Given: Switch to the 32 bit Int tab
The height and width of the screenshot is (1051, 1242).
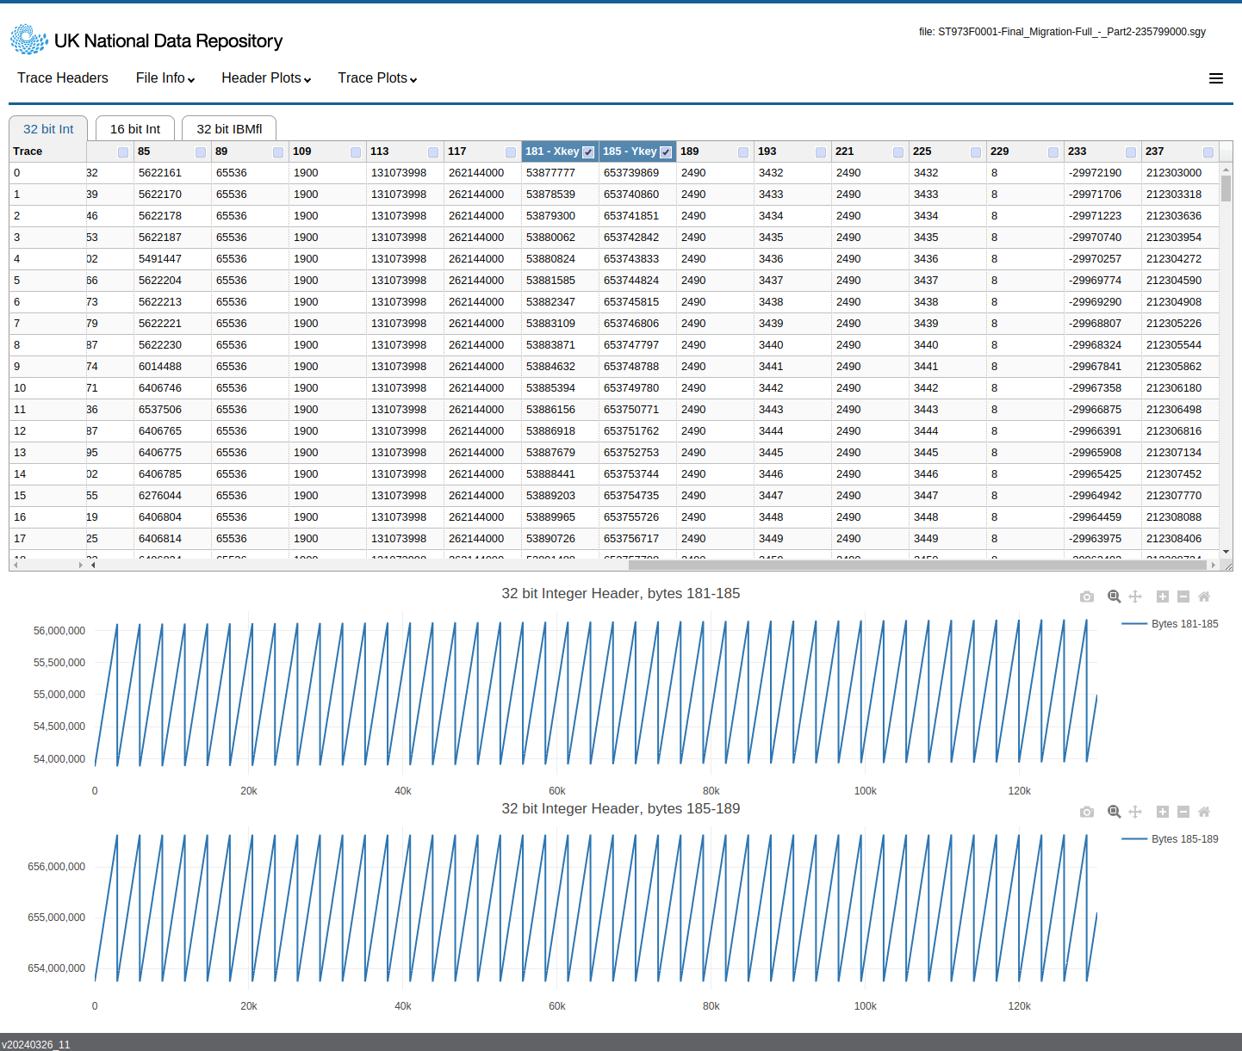Looking at the screenshot, I should (48, 129).
